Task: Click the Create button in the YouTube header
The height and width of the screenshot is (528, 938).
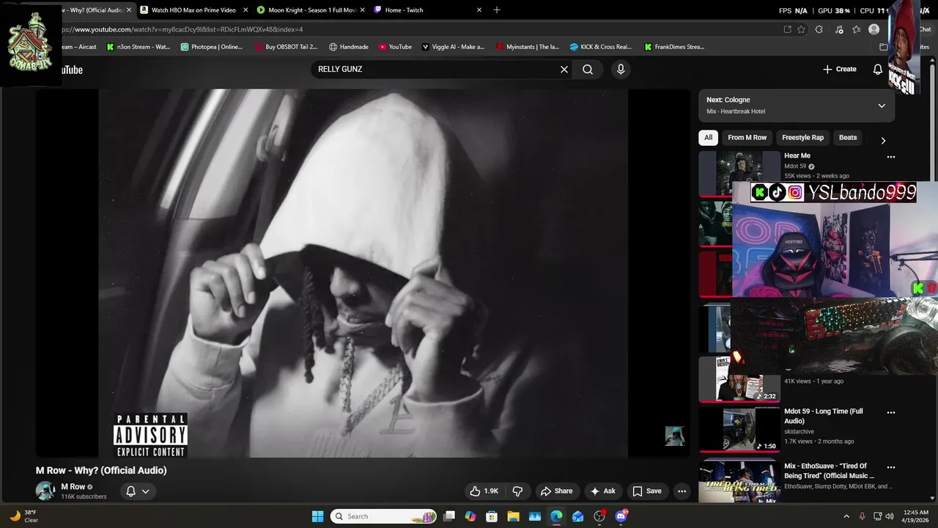Action: (x=839, y=69)
